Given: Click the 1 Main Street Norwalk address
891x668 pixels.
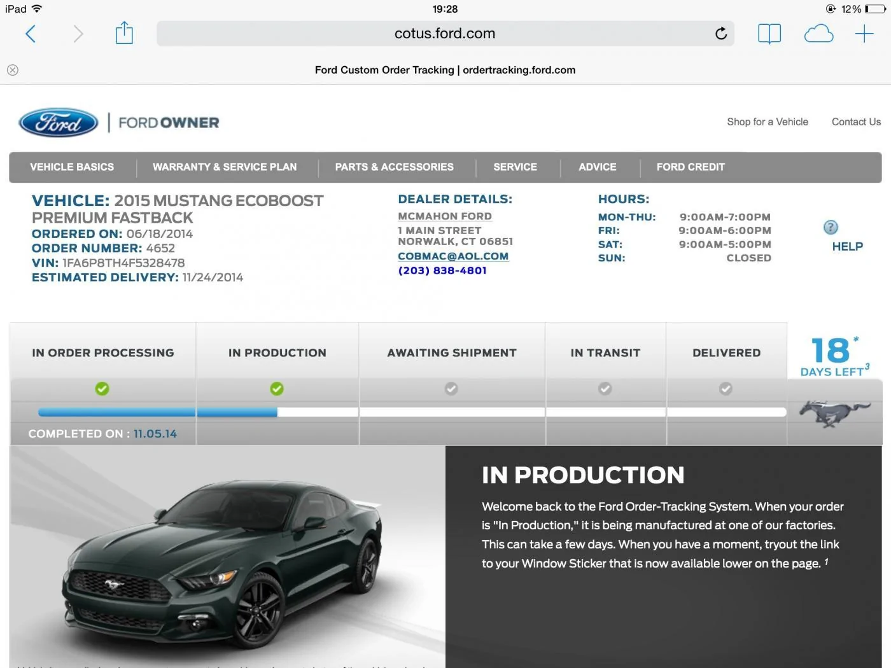Looking at the screenshot, I should [x=455, y=236].
